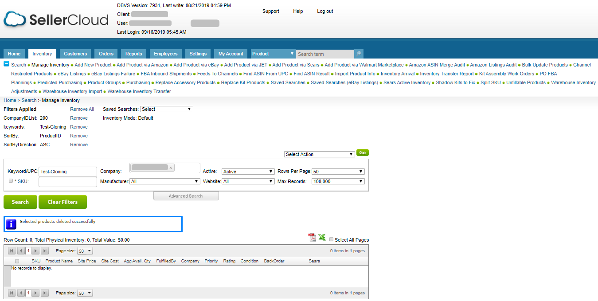Open Unfillable Products link
The height and width of the screenshot is (301, 598).
tap(526, 82)
